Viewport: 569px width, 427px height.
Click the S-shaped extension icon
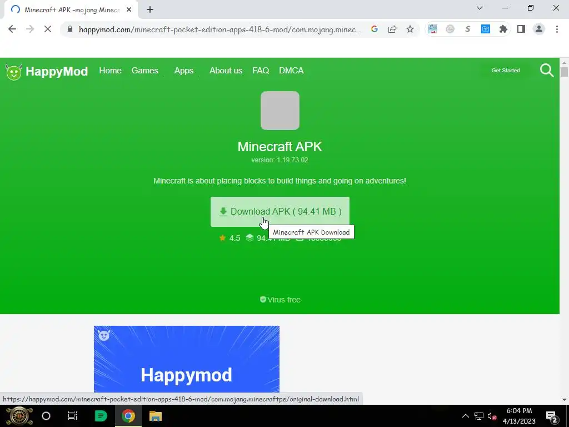coord(468,29)
